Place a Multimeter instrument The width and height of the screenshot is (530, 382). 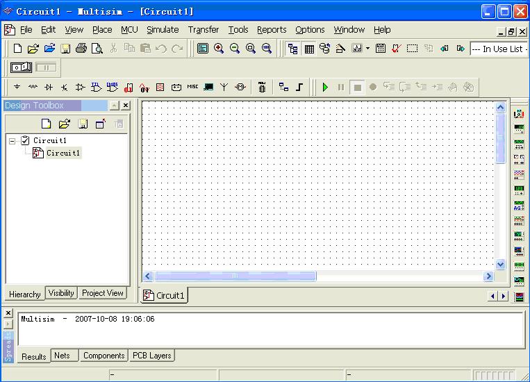[519, 114]
